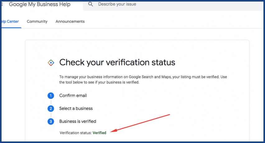
Task: Click the step 3 number circle
Action: click(x=51, y=122)
